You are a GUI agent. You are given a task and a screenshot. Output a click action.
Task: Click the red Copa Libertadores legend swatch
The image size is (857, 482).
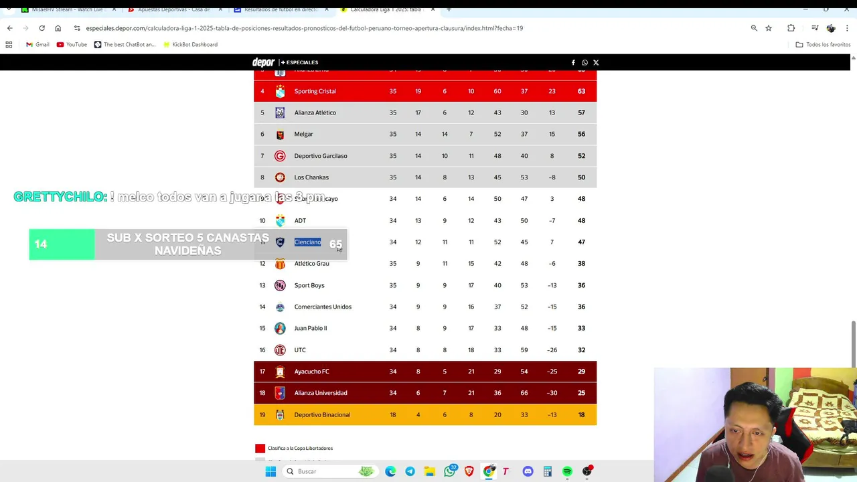(x=260, y=449)
